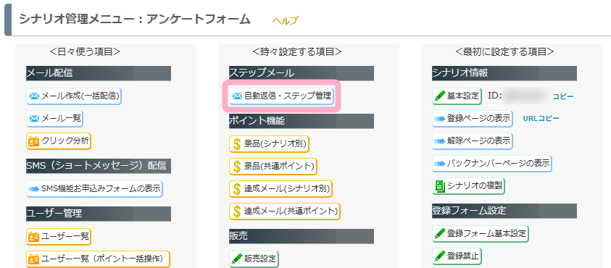
Task: Open the ヘルプ link
Action: (x=286, y=21)
